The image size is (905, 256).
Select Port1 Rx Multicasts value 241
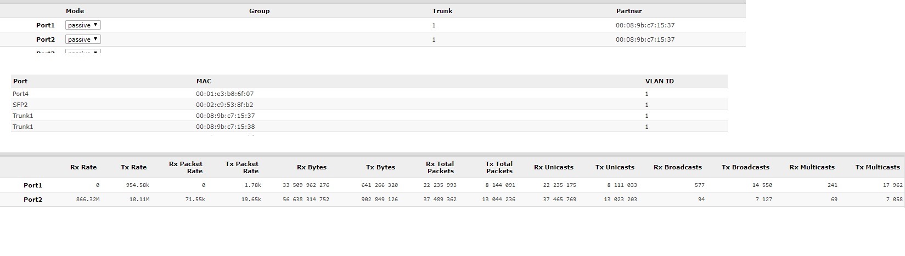(833, 185)
